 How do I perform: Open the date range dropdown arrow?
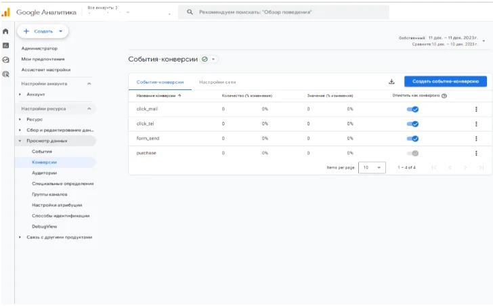click(484, 41)
